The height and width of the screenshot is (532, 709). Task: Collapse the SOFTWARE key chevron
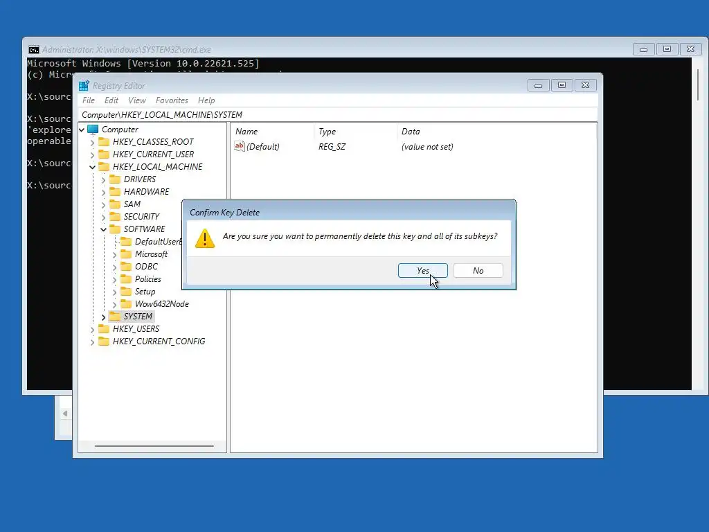click(104, 229)
